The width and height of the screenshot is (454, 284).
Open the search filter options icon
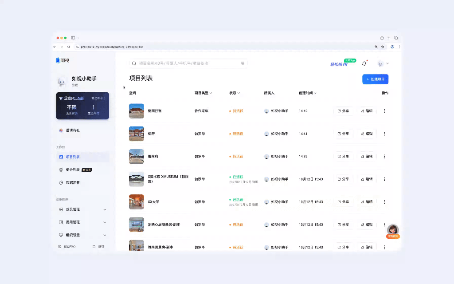point(243,63)
